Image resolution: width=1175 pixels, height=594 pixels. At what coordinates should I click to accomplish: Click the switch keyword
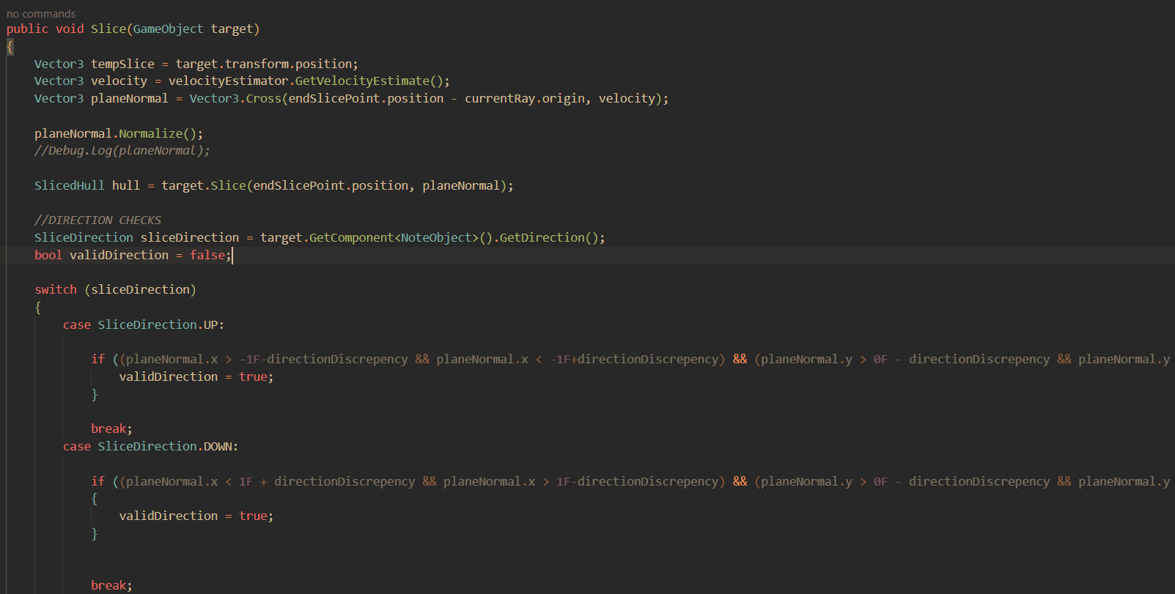(55, 290)
